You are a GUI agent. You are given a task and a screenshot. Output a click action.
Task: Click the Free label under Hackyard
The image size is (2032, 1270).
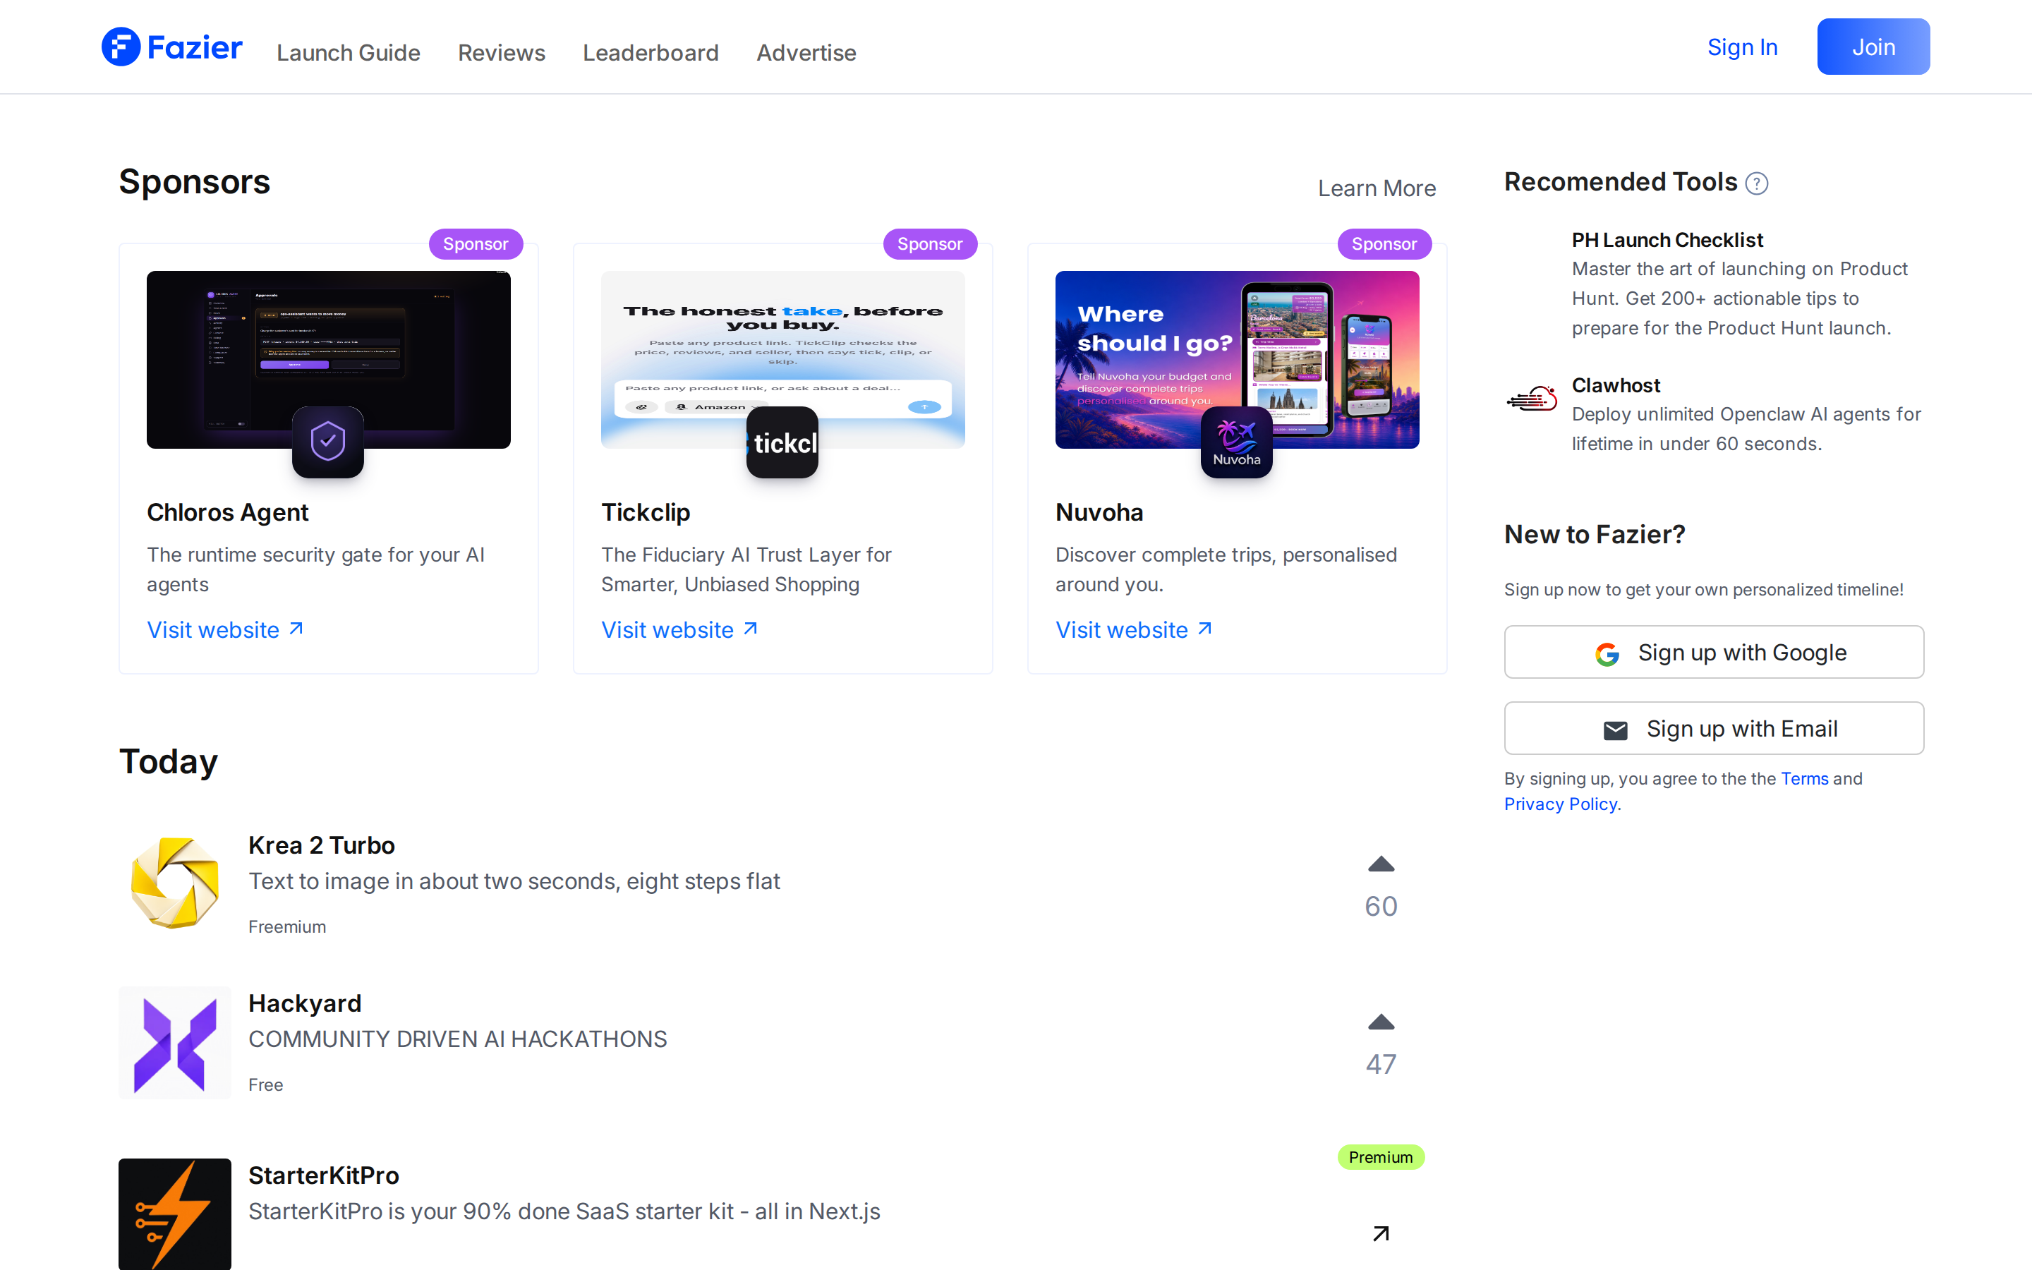(265, 1084)
